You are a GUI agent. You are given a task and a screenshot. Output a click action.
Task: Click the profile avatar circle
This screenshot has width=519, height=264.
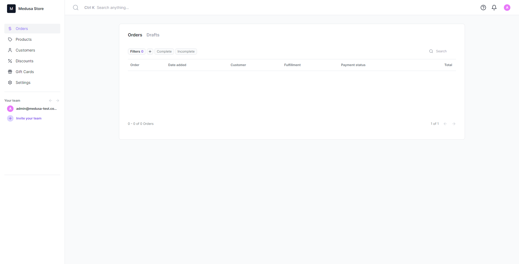pyautogui.click(x=507, y=7)
